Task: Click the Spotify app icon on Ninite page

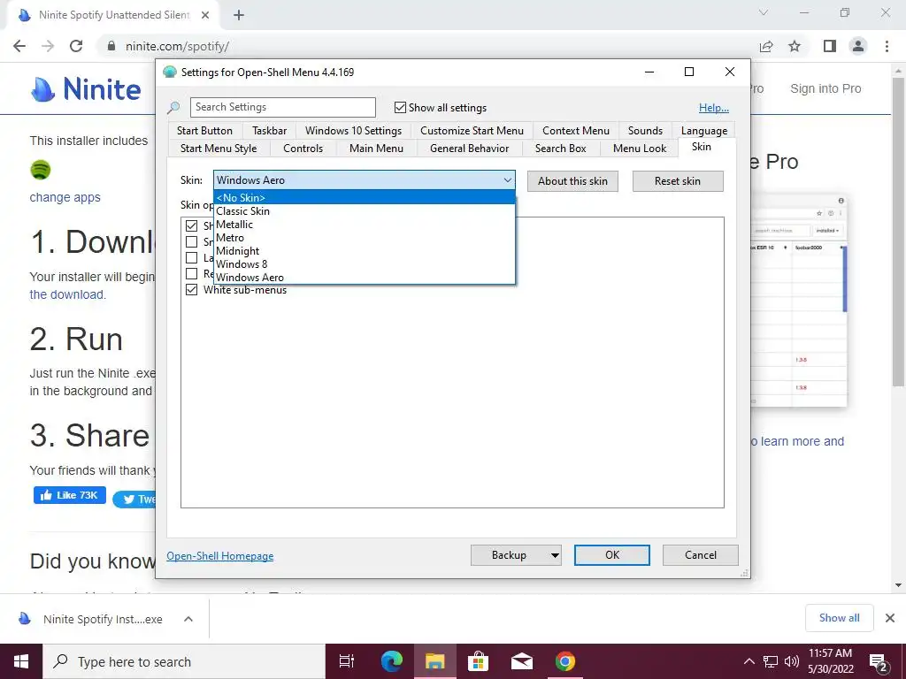Action: tap(41, 170)
